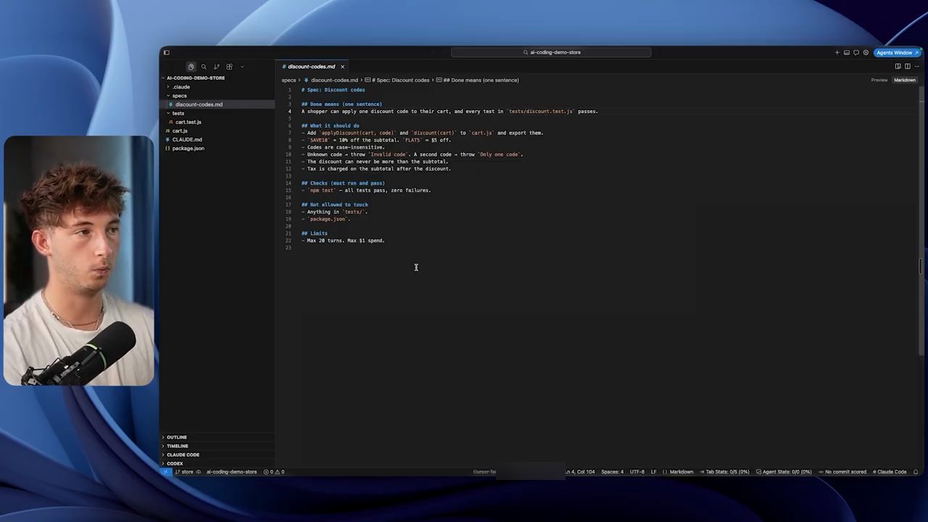
Task: Close the discount-codes.md editor tab
Action: [342, 67]
